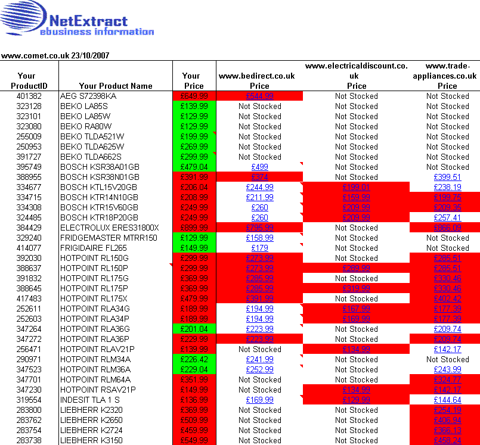Open the £254.19 price for LIEBHERR K2320
This screenshot has width=480, height=445.
pos(447,410)
